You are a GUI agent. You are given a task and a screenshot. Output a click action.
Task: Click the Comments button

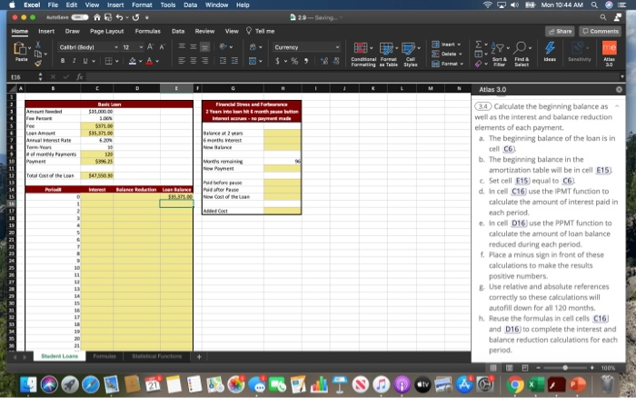[601, 31]
